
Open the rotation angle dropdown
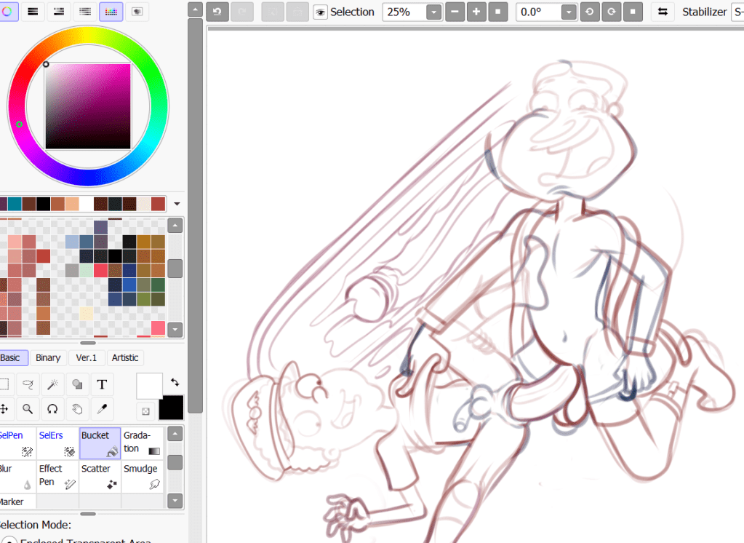coord(568,12)
